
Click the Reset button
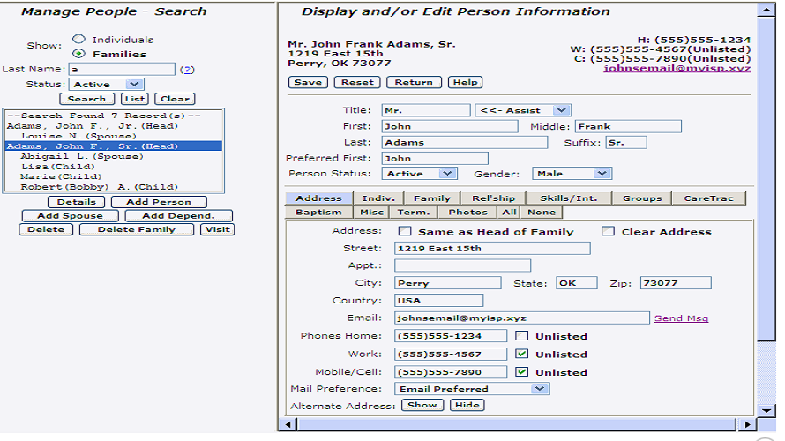(x=357, y=82)
